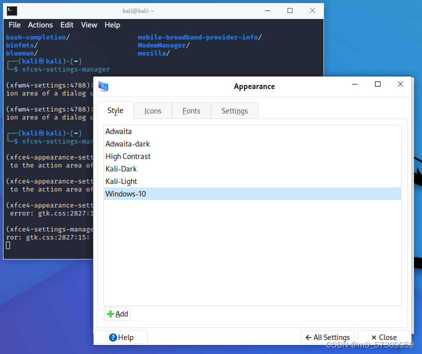Click the terminal cursor block at bottom
The height and width of the screenshot is (354, 422).
point(8,245)
